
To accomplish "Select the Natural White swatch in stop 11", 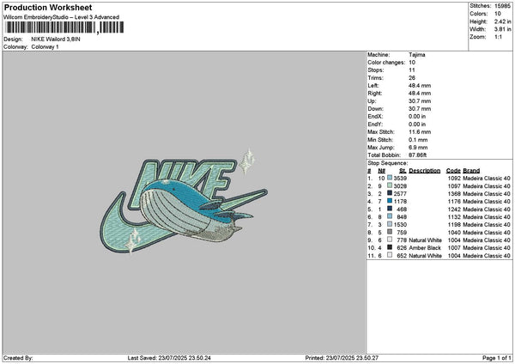I will (390, 255).
